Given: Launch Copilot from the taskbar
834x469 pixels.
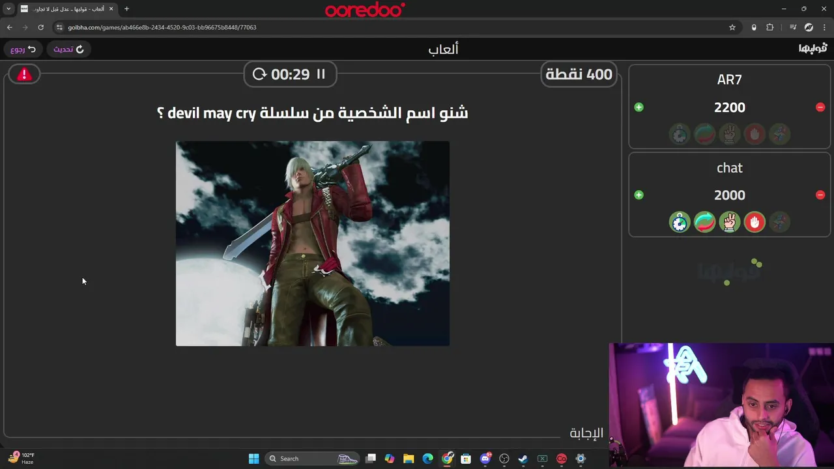Looking at the screenshot, I should (390, 459).
